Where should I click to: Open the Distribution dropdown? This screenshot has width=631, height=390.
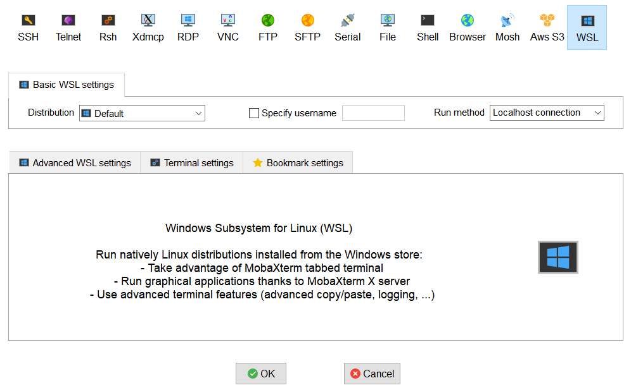click(x=142, y=113)
